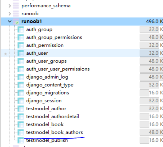Expand the runoob database node
Image resolution: width=163 pixels, height=147 pixels.
[10, 13]
